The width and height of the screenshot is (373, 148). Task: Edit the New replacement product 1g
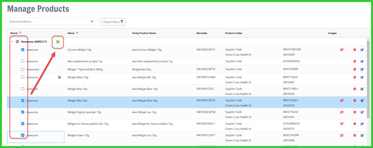tap(362, 61)
